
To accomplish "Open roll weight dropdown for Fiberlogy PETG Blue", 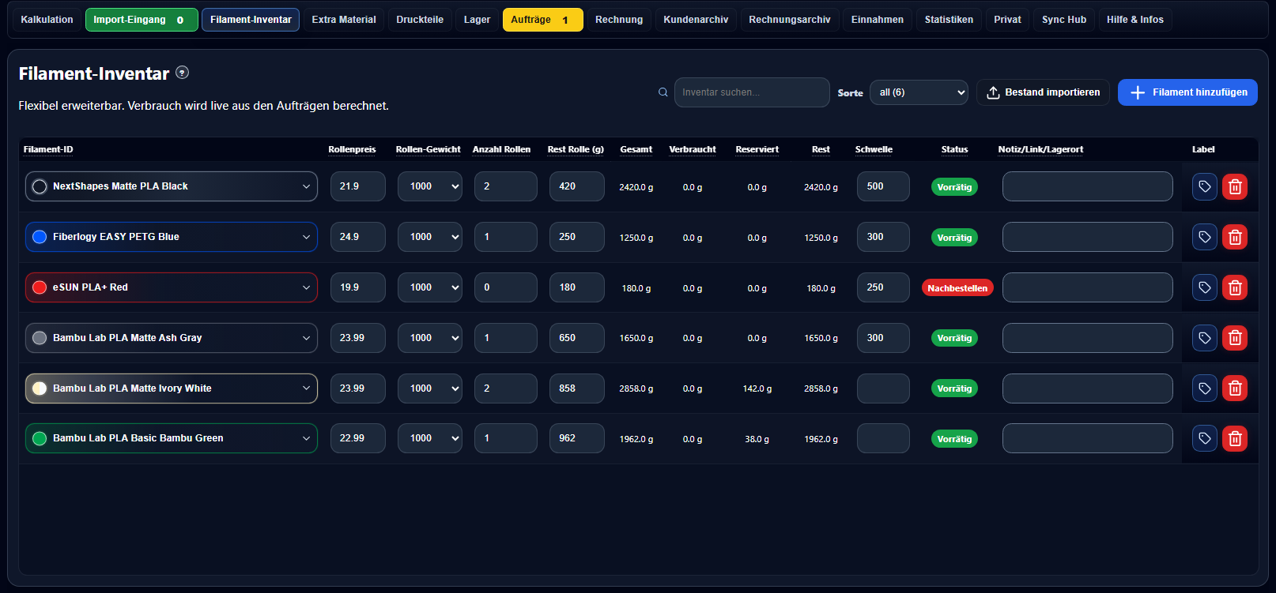I will click(x=429, y=237).
